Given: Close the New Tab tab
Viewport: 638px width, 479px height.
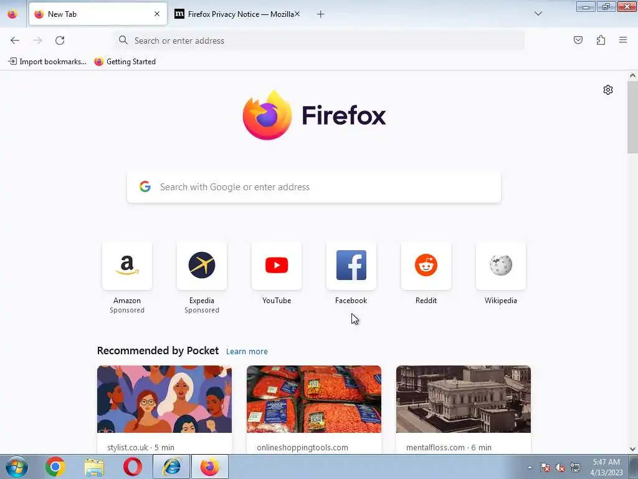Looking at the screenshot, I should 157,14.
